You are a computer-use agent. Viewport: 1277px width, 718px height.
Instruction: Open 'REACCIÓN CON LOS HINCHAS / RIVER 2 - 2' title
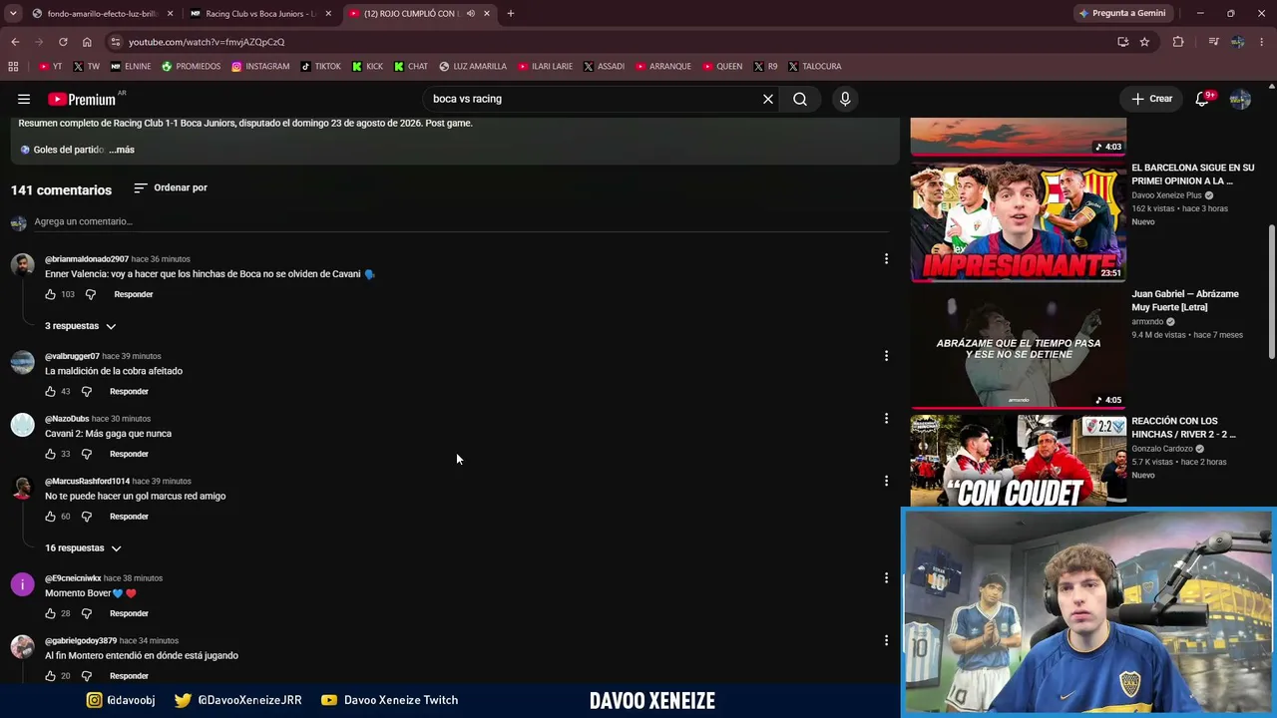coord(1183,428)
